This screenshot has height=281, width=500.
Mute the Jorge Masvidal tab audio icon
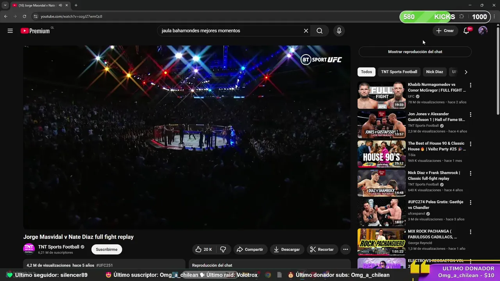[x=60, y=5]
